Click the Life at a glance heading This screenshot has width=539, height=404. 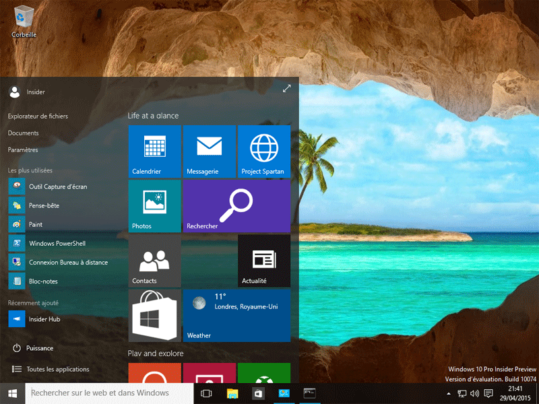(x=153, y=116)
